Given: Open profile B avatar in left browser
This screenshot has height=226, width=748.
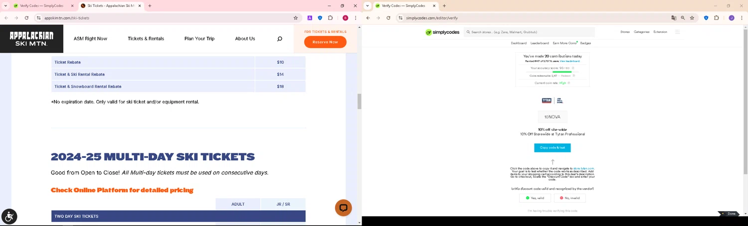Looking at the screenshot, I should 345,18.
